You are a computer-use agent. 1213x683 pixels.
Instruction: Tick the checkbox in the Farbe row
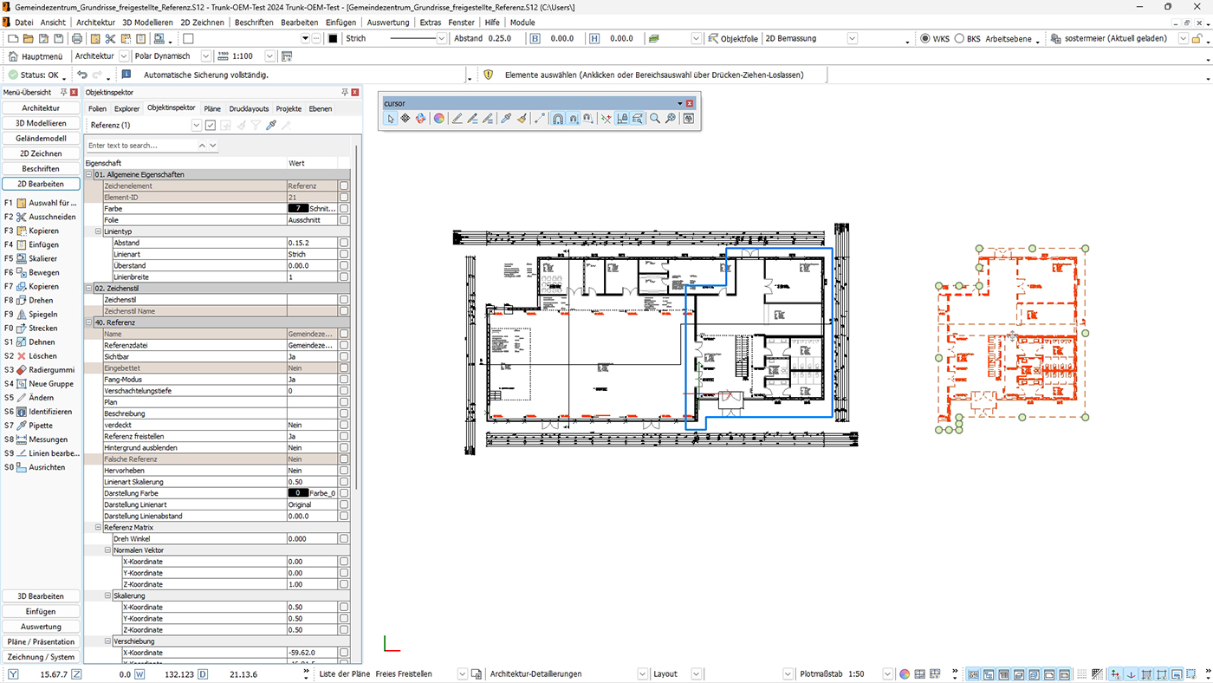pyautogui.click(x=344, y=209)
